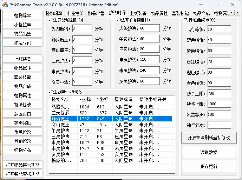Select the 骷髅火刀 row in coordinate list
The width and height of the screenshot is (242, 180).
pyautogui.click(x=111, y=107)
